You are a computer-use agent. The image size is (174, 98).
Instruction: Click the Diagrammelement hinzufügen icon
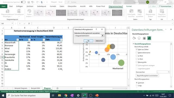point(8,11)
